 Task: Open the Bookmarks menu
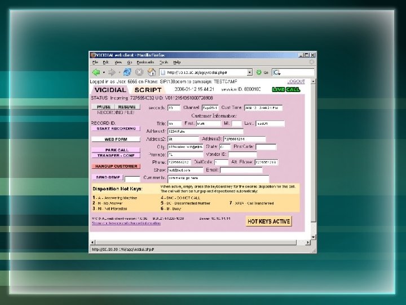pyautogui.click(x=145, y=62)
